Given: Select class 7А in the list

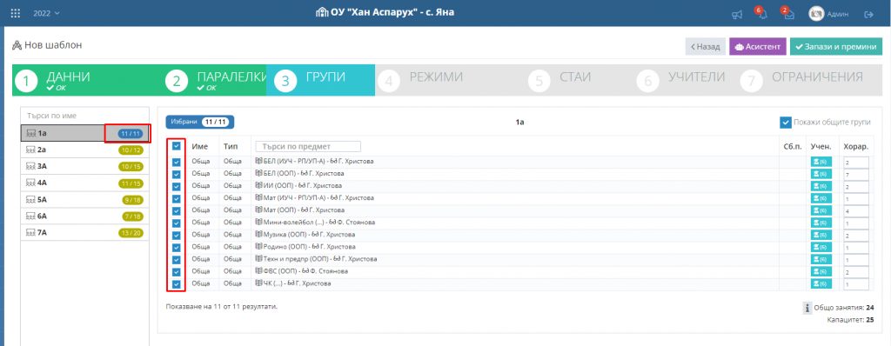Looking at the screenshot, I should (85, 232).
